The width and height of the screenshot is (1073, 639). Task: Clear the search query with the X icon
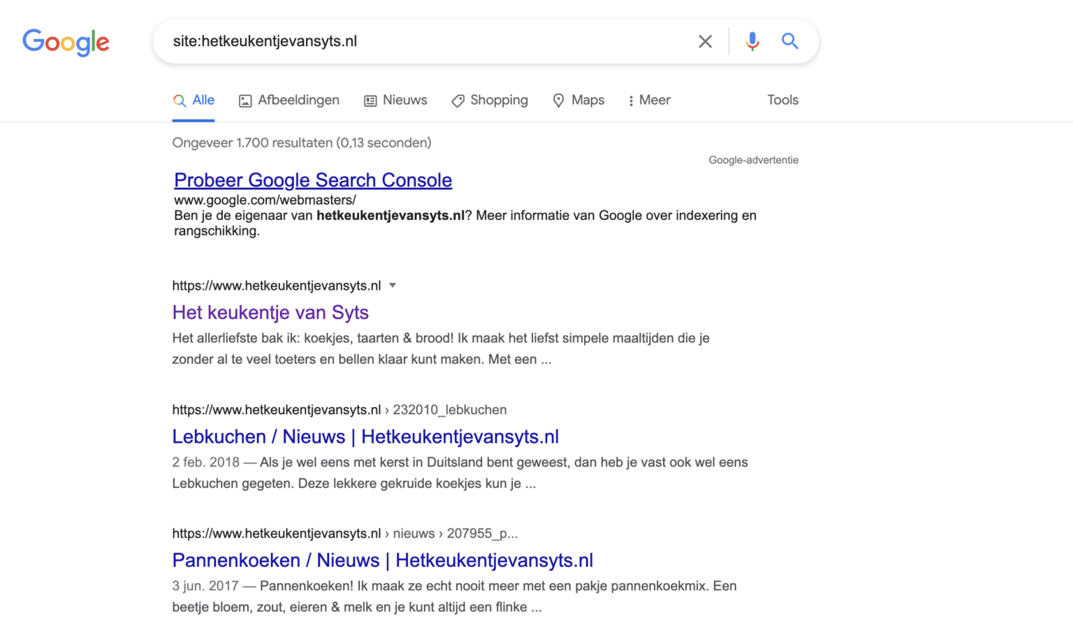pyautogui.click(x=705, y=41)
